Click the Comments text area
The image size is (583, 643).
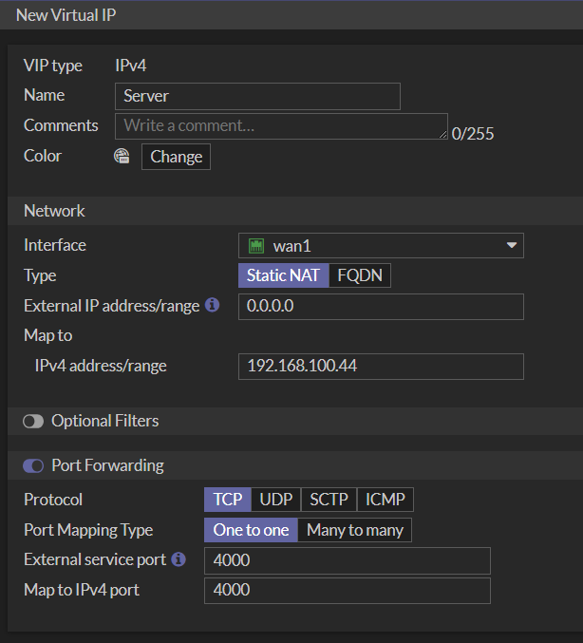[x=280, y=125]
